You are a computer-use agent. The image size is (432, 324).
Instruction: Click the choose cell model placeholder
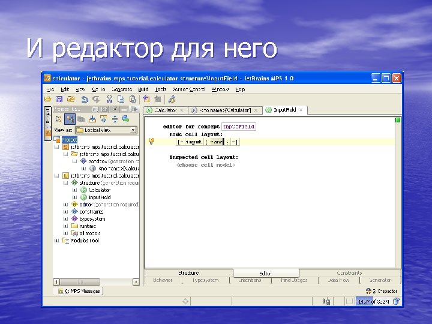coord(206,165)
